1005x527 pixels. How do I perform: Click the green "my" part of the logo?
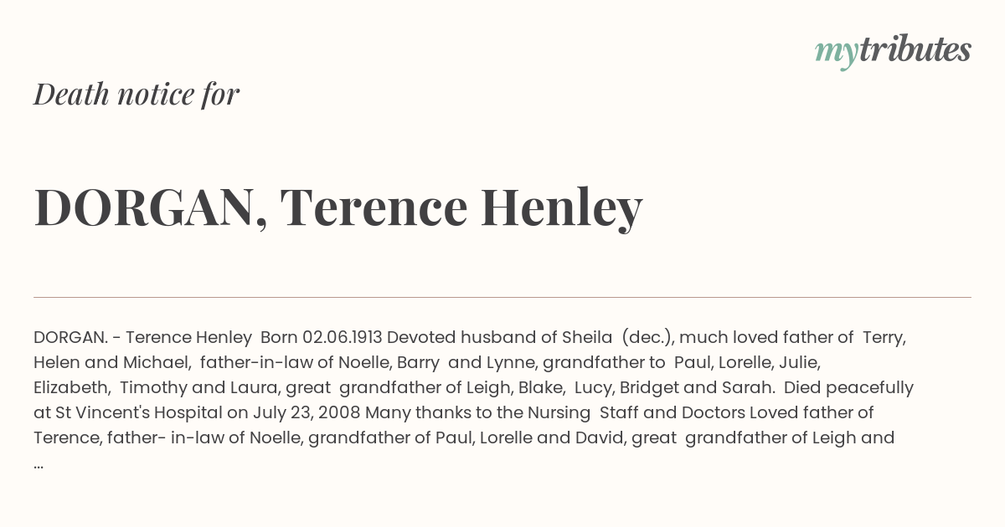835,52
